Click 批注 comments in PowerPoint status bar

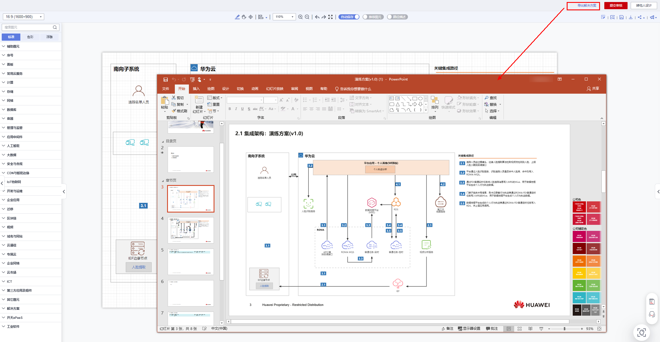click(x=492, y=329)
